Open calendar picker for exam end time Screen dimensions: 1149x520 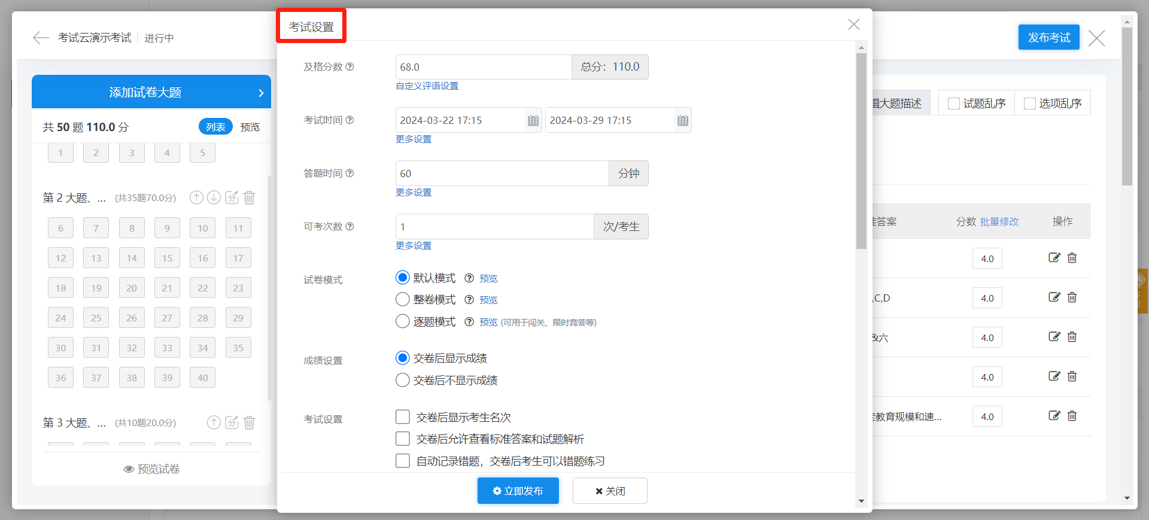[682, 121]
